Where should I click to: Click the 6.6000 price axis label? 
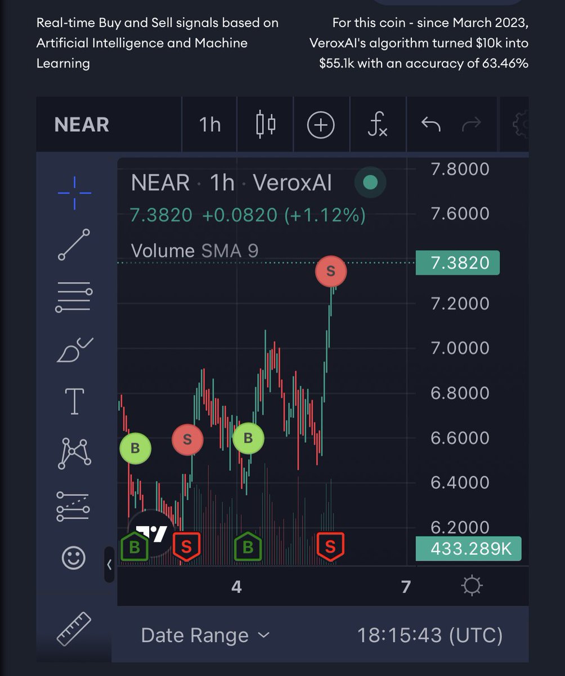[x=460, y=438]
